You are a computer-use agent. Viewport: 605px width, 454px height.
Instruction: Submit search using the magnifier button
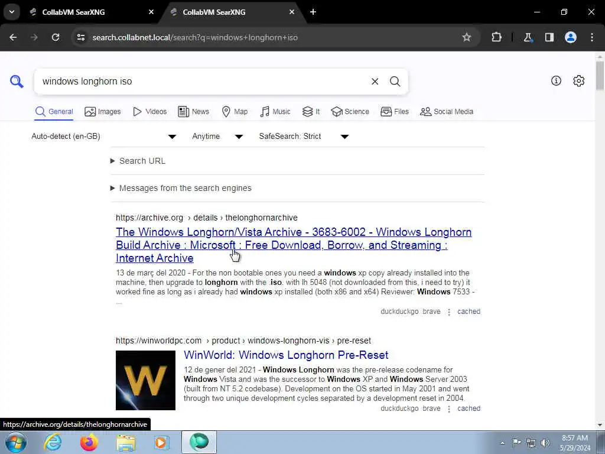tap(395, 82)
